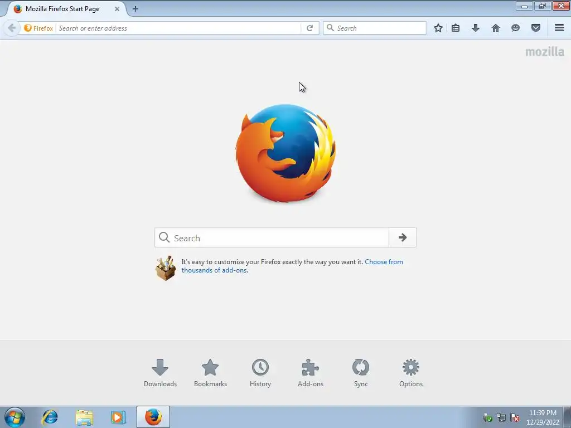Go to the home page icon
Screen dimensions: 571x428
(496, 28)
